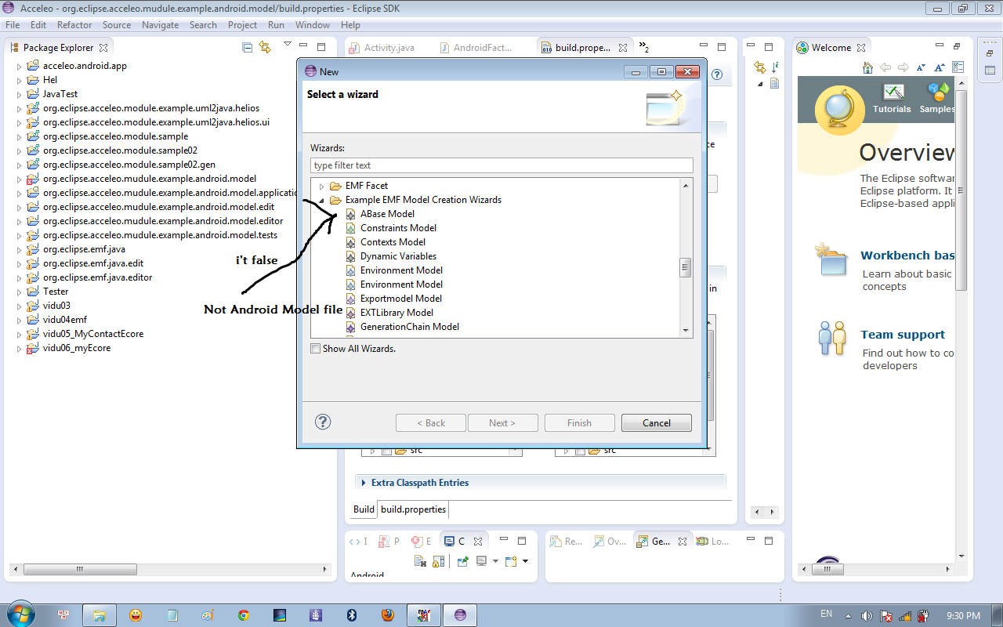Show the hidden editor tabs list
Screen dimensions: 1003x627
point(643,48)
